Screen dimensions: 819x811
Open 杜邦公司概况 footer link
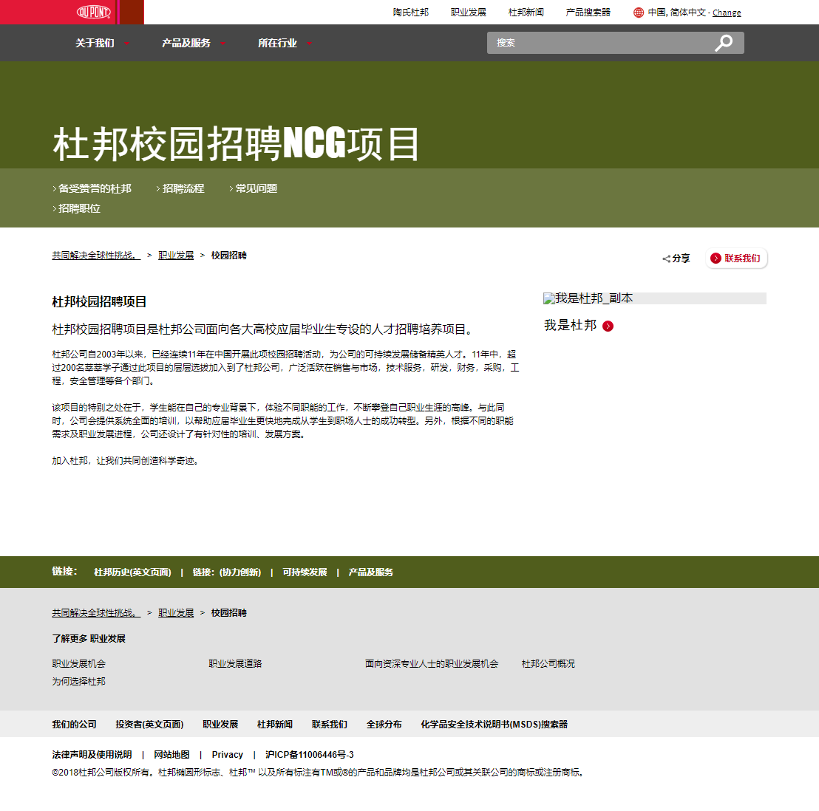pyautogui.click(x=548, y=664)
